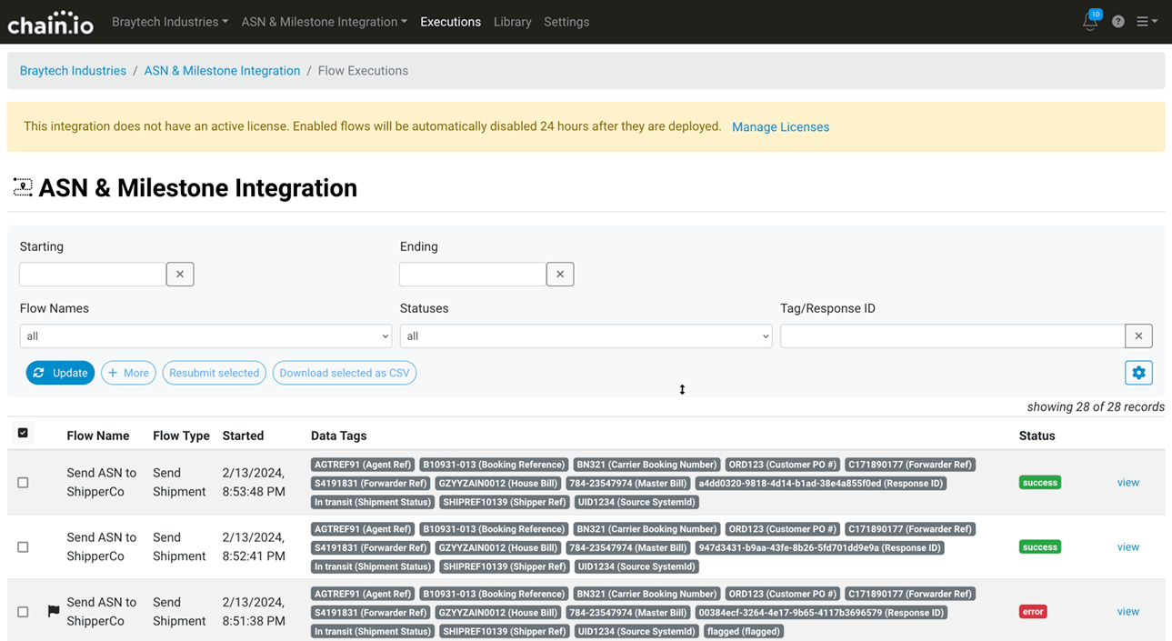Go to the Executions tab
The width and height of the screenshot is (1172, 641).
(450, 22)
